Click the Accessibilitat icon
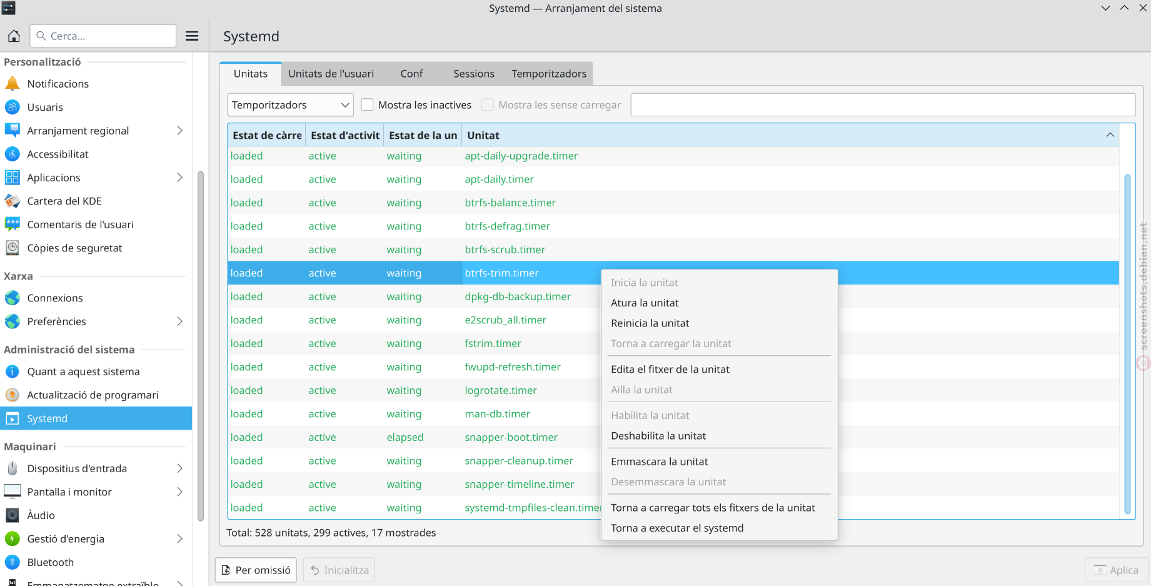The image size is (1151, 586). 13,154
